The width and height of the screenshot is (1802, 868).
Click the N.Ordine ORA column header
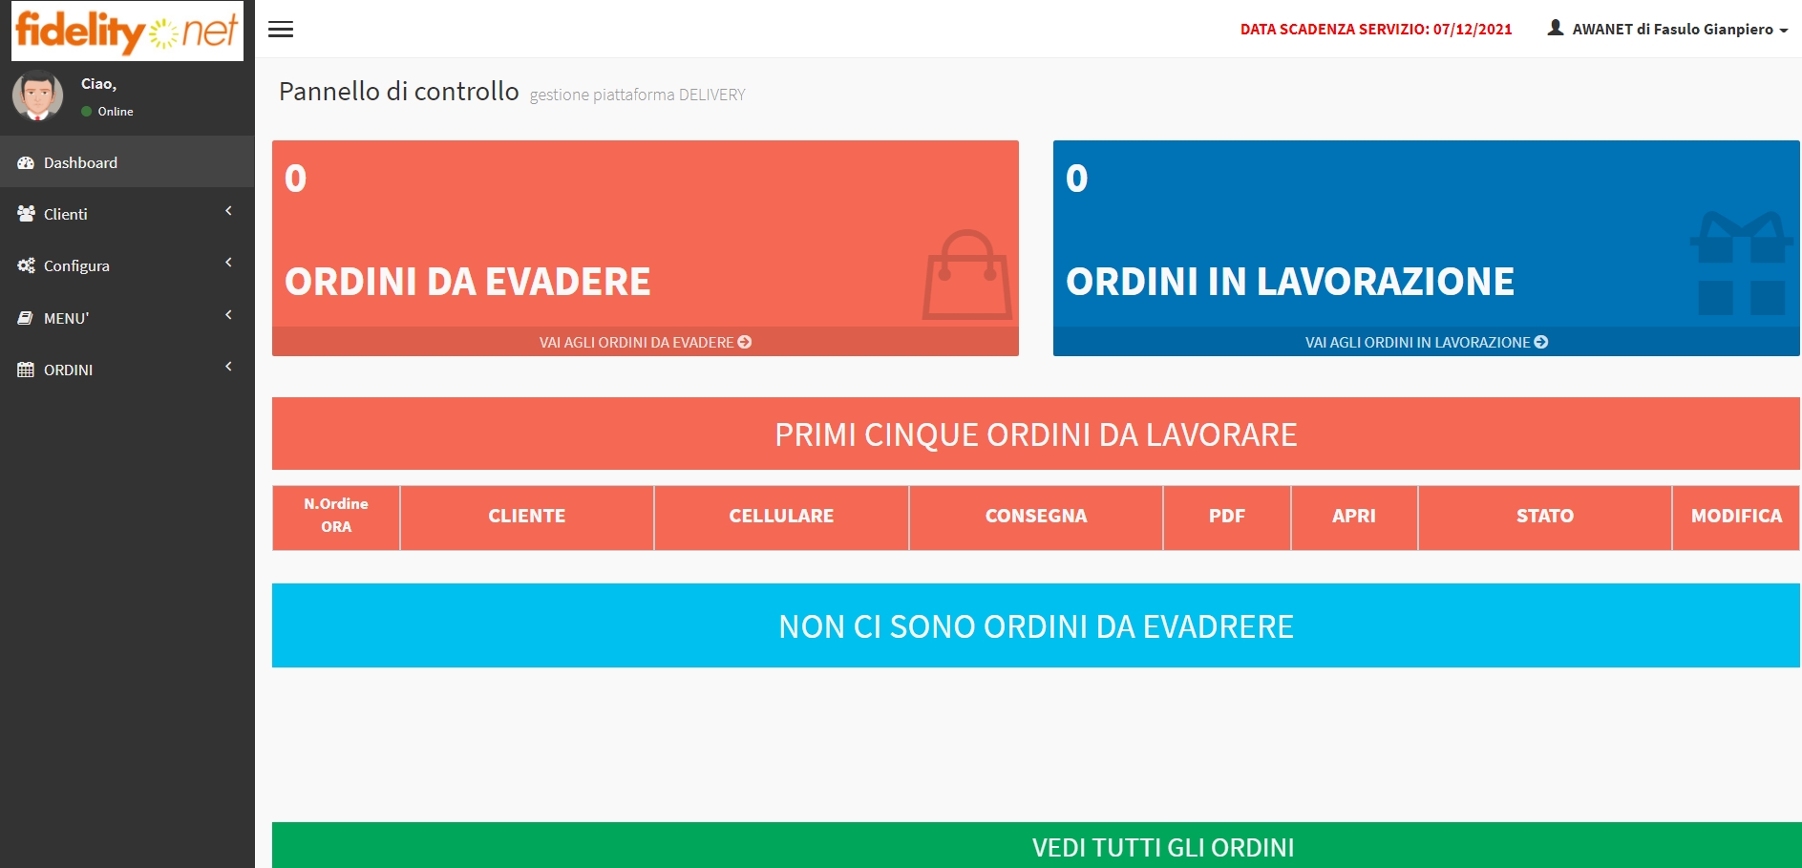[x=336, y=517]
